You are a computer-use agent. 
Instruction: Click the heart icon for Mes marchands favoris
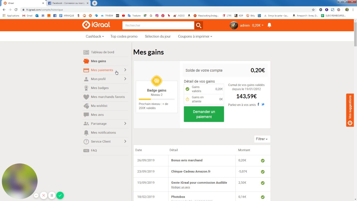click(x=86, y=97)
